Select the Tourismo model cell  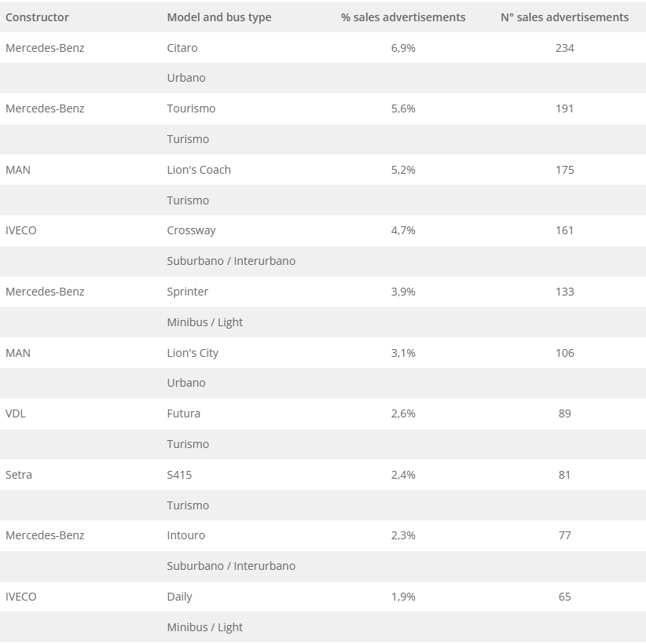point(191,108)
